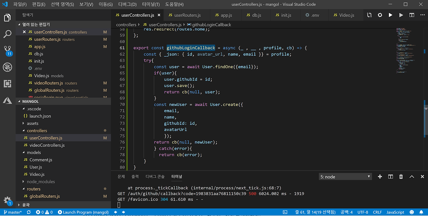Click the first run play icon

391,15
